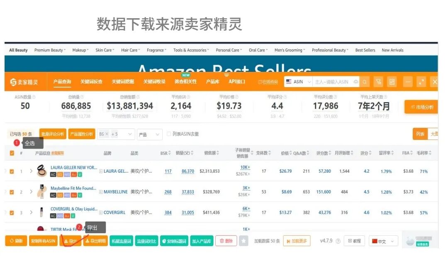The width and height of the screenshot is (448, 259).
Task: Click the info icon next to 平均上架天数
Action: (385, 97)
